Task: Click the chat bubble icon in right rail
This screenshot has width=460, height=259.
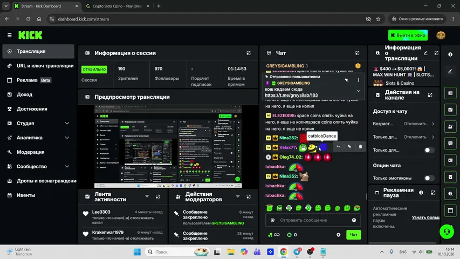Action: click(x=450, y=144)
